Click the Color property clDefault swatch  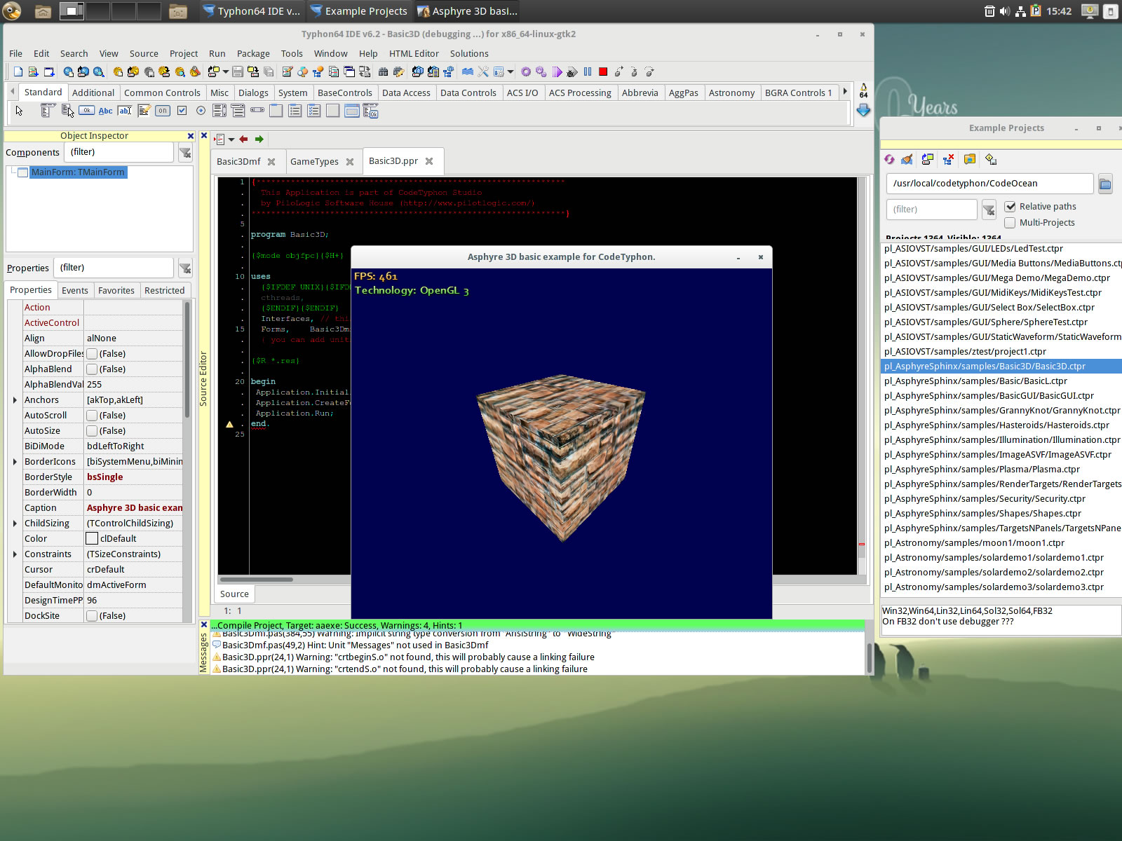[x=92, y=539]
